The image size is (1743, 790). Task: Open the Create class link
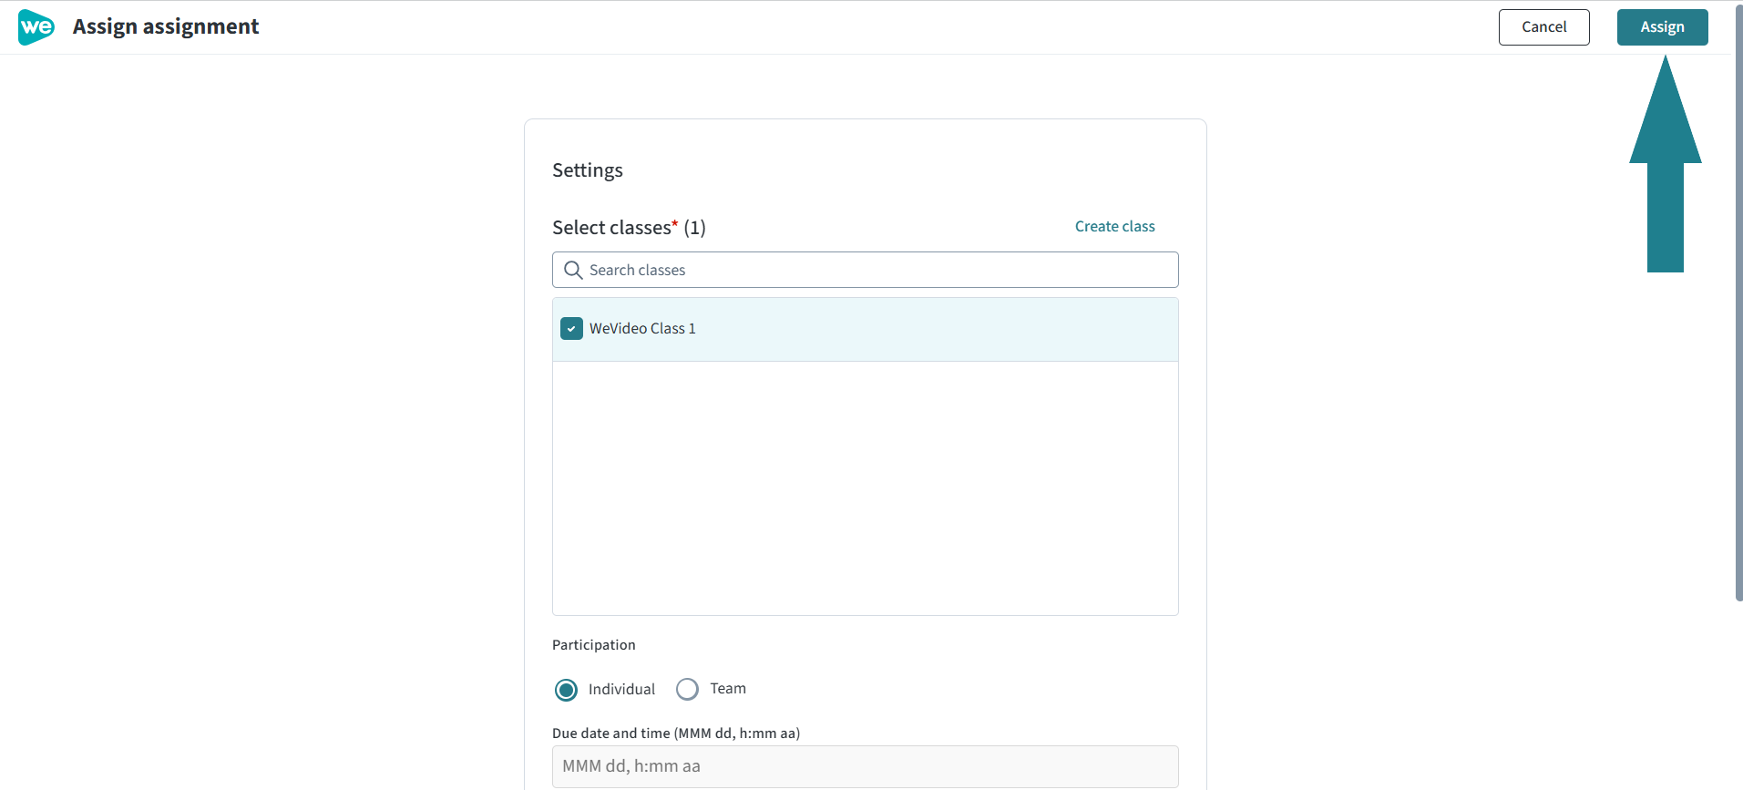click(1114, 227)
